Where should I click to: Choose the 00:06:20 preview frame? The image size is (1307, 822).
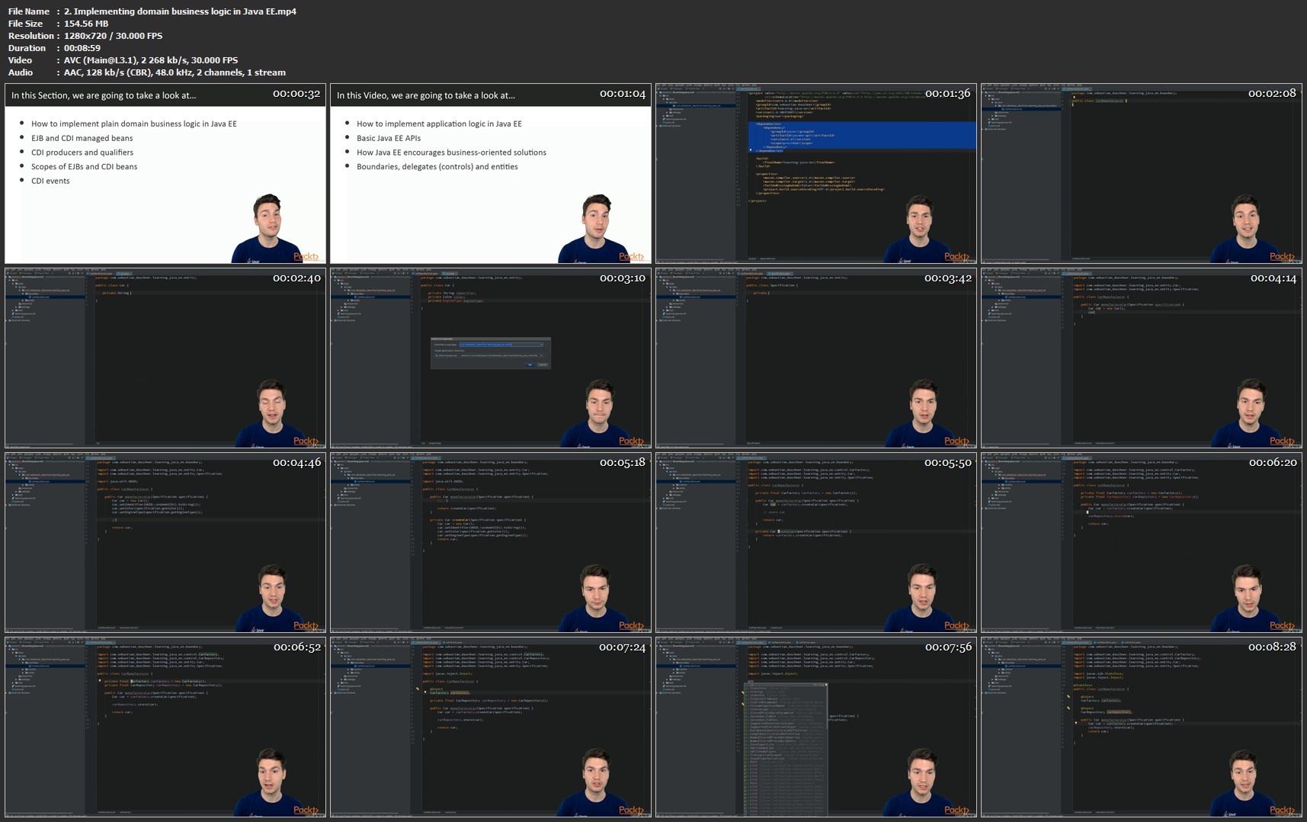pos(1142,542)
